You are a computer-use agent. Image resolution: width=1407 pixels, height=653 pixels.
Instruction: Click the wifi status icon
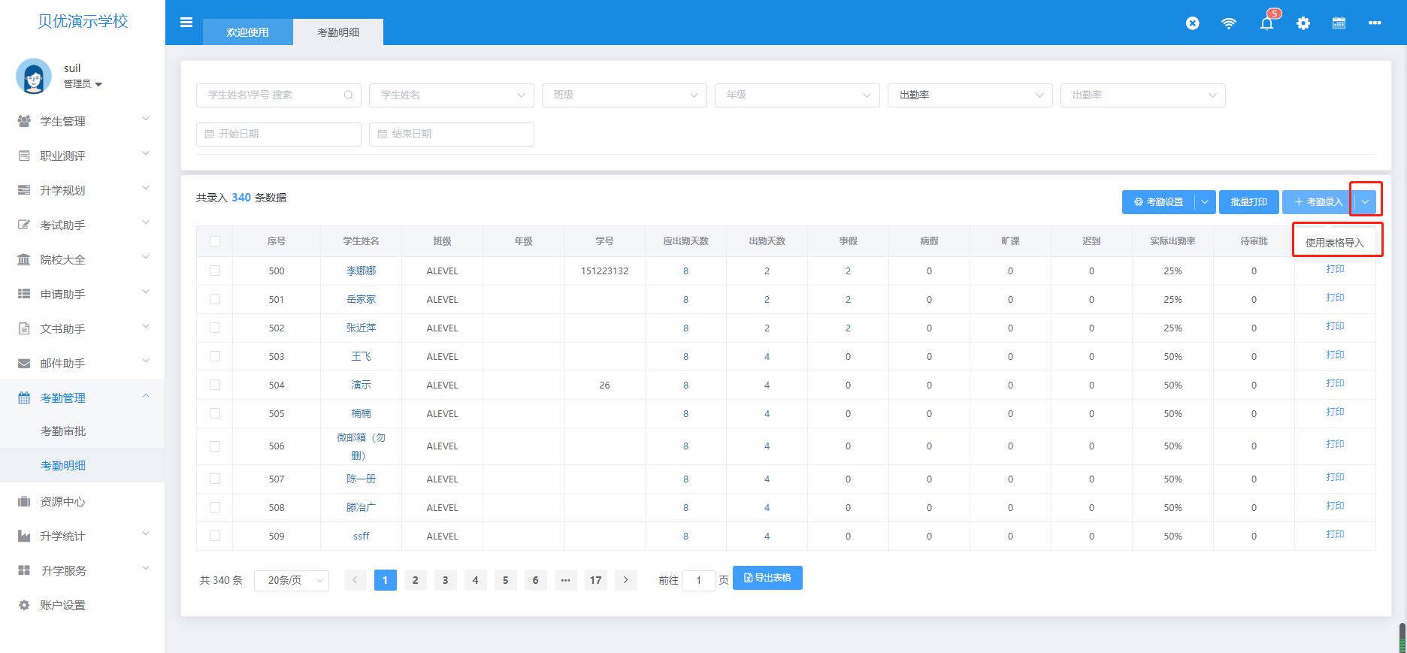point(1229,23)
